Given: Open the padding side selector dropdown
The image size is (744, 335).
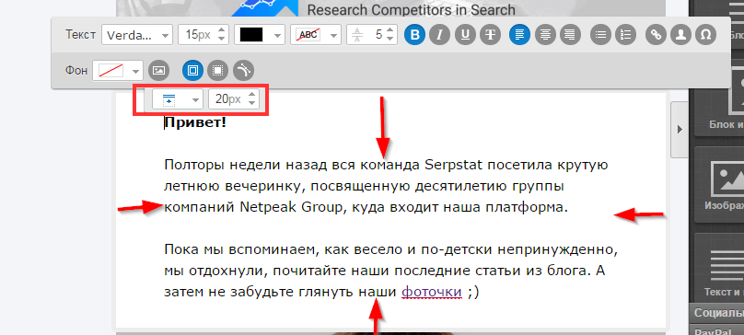Looking at the screenshot, I should [178, 99].
